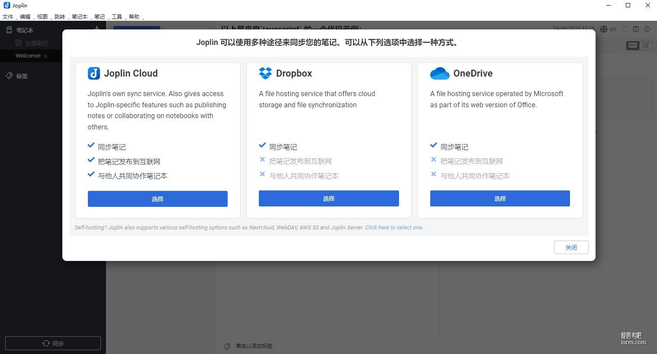Click OneDrive's disabled 与他人共同协作笔记本 line
657x354 pixels.
pos(475,176)
